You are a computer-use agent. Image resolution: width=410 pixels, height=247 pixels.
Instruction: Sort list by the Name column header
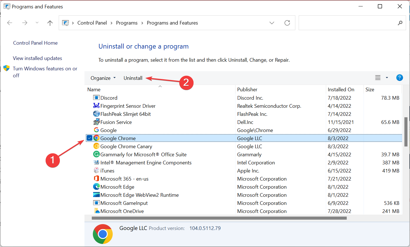(x=160, y=89)
